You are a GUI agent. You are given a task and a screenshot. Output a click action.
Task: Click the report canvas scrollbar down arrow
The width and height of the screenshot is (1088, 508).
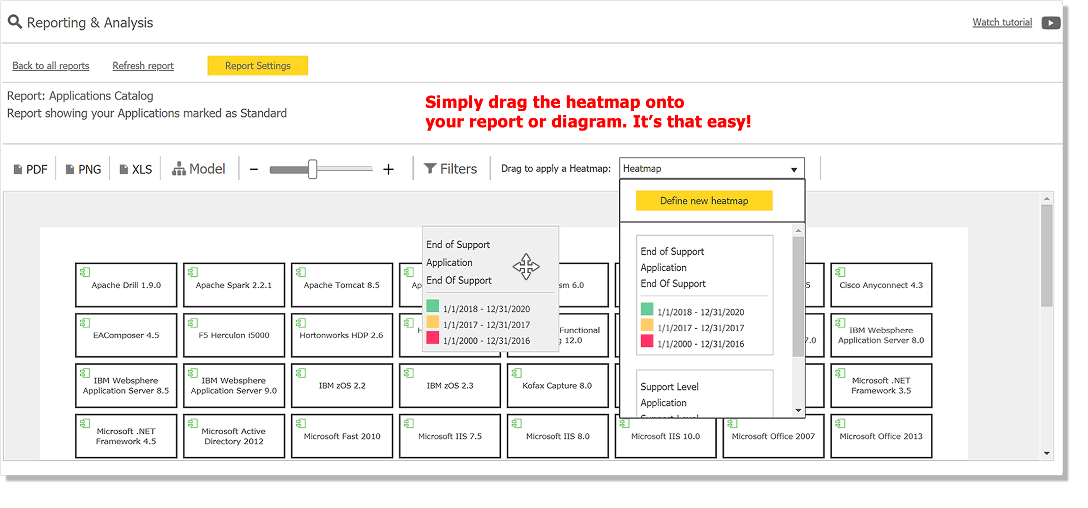tap(1047, 453)
